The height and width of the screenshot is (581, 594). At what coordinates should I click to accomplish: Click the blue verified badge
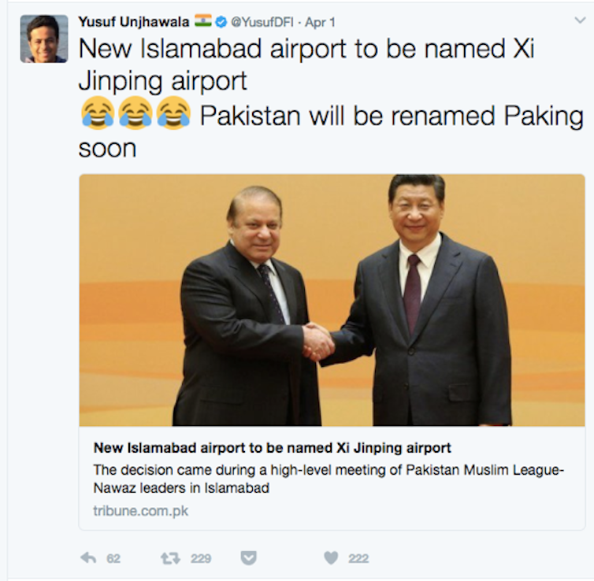point(221,22)
